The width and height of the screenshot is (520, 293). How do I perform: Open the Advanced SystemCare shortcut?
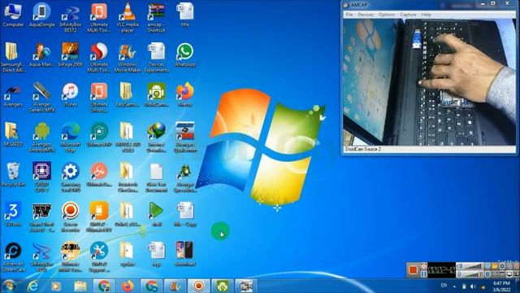tap(13, 257)
